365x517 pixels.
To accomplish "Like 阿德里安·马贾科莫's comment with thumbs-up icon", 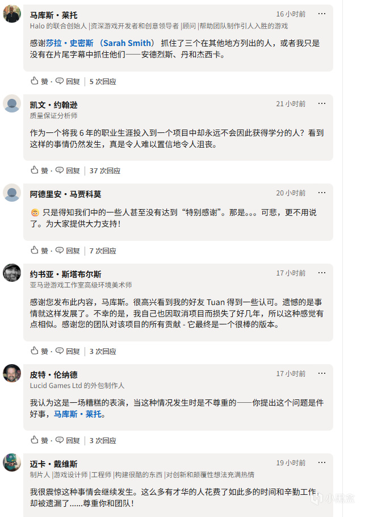I will pos(35,251).
